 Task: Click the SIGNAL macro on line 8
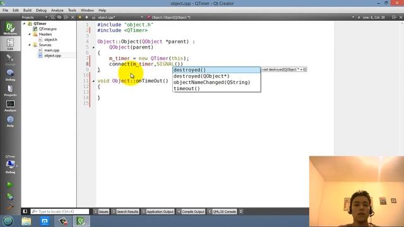coord(165,64)
